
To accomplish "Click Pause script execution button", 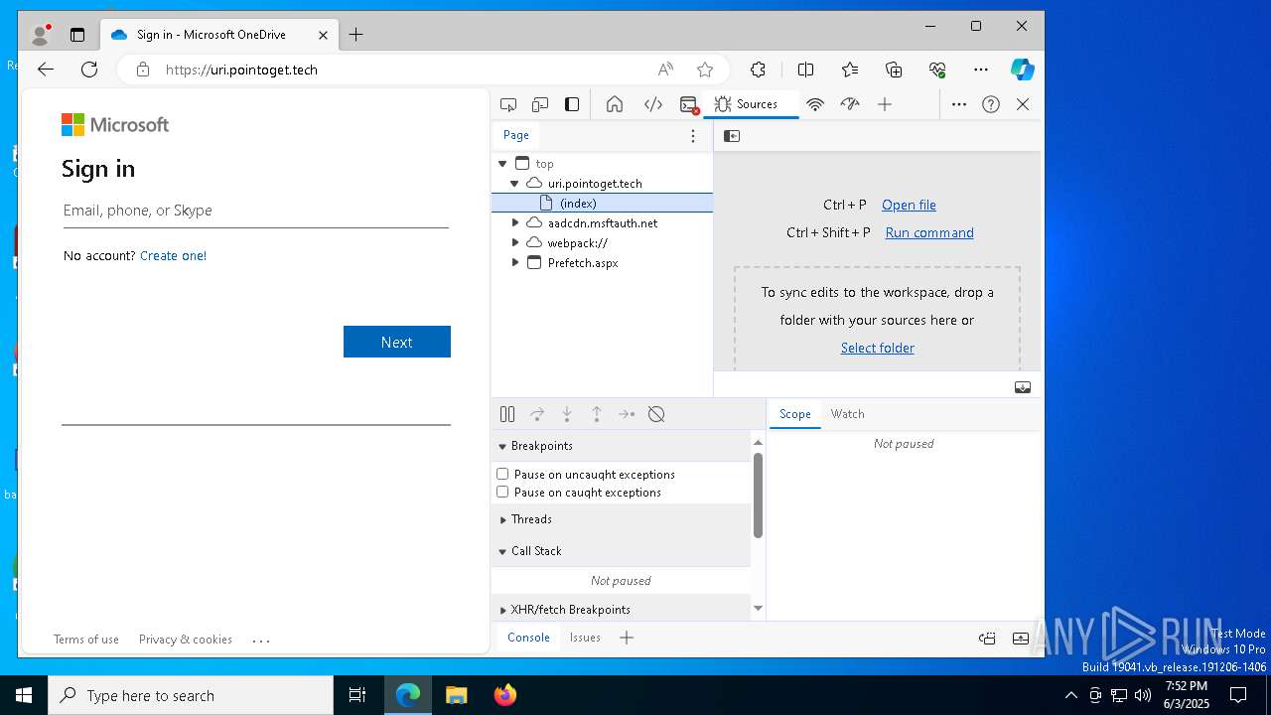I will tap(507, 414).
